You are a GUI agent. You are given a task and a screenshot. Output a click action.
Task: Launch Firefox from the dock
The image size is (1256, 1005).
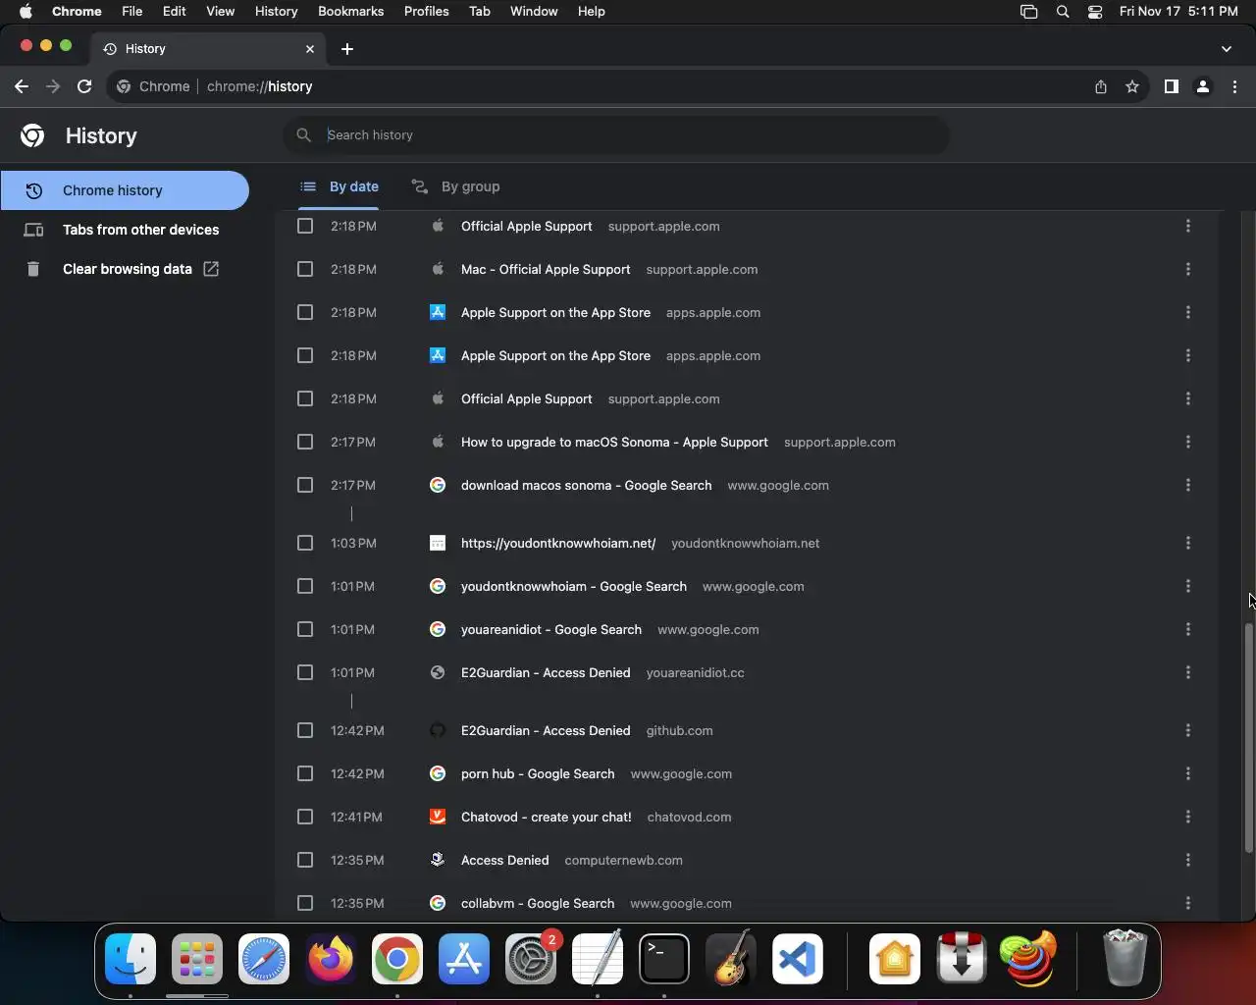click(x=331, y=959)
